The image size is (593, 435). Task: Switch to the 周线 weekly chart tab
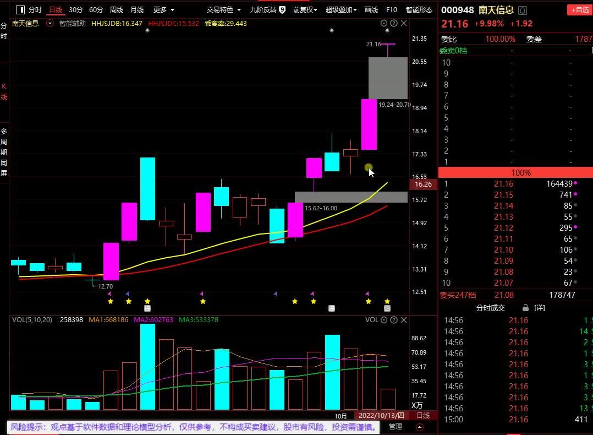117,10
